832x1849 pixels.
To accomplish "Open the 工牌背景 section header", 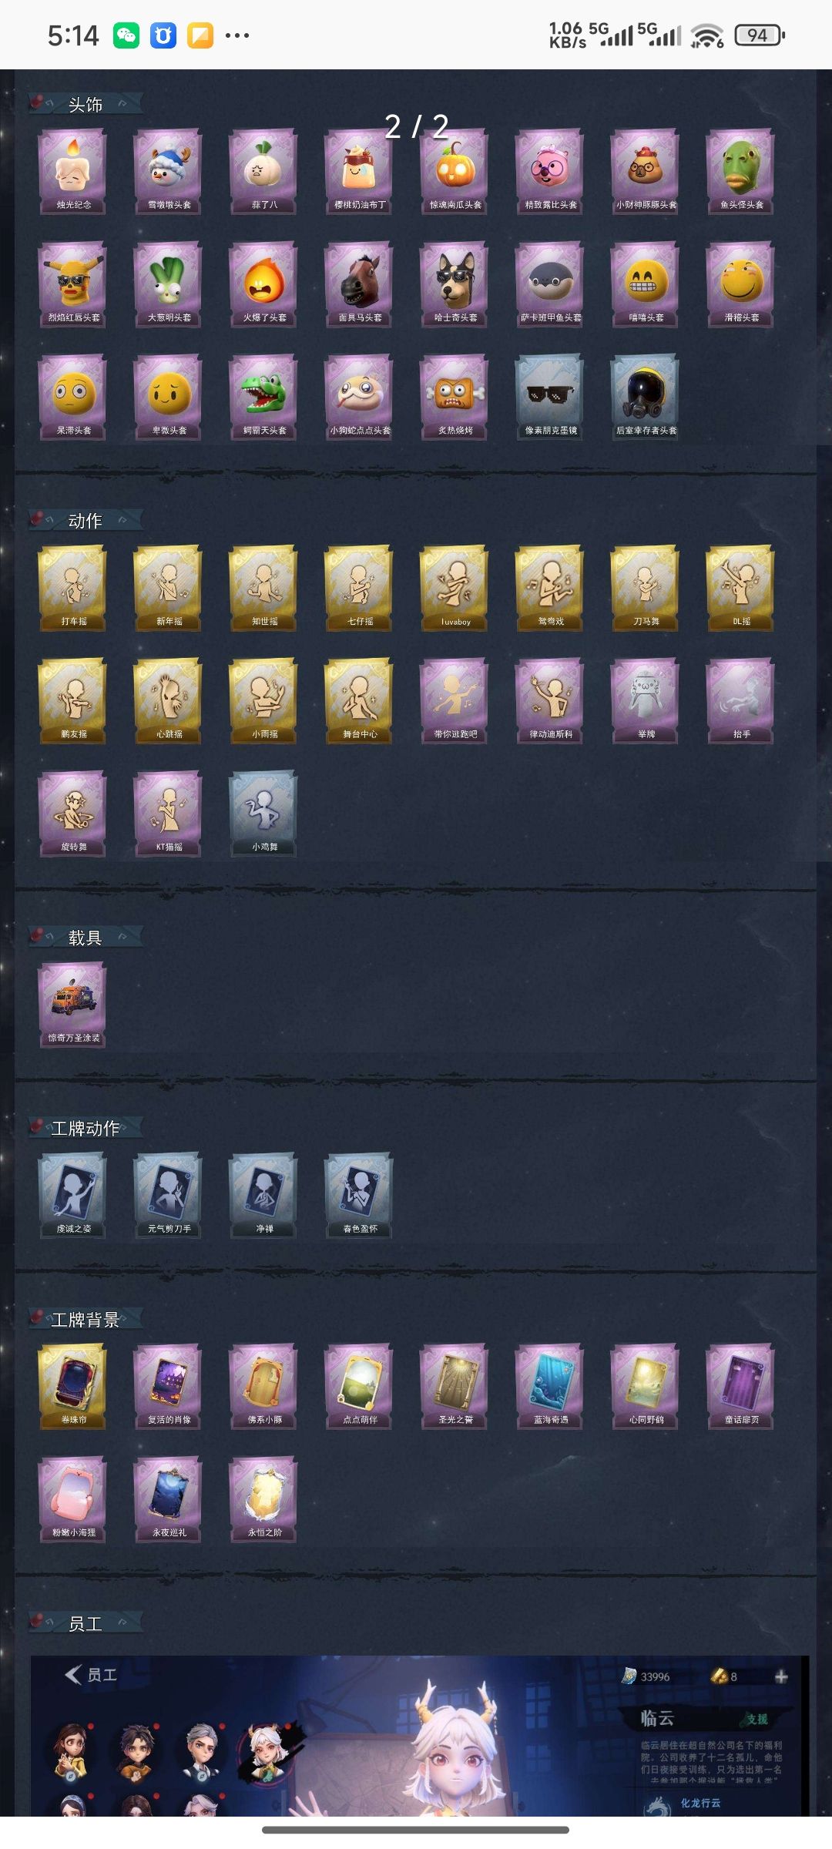I will point(85,1320).
